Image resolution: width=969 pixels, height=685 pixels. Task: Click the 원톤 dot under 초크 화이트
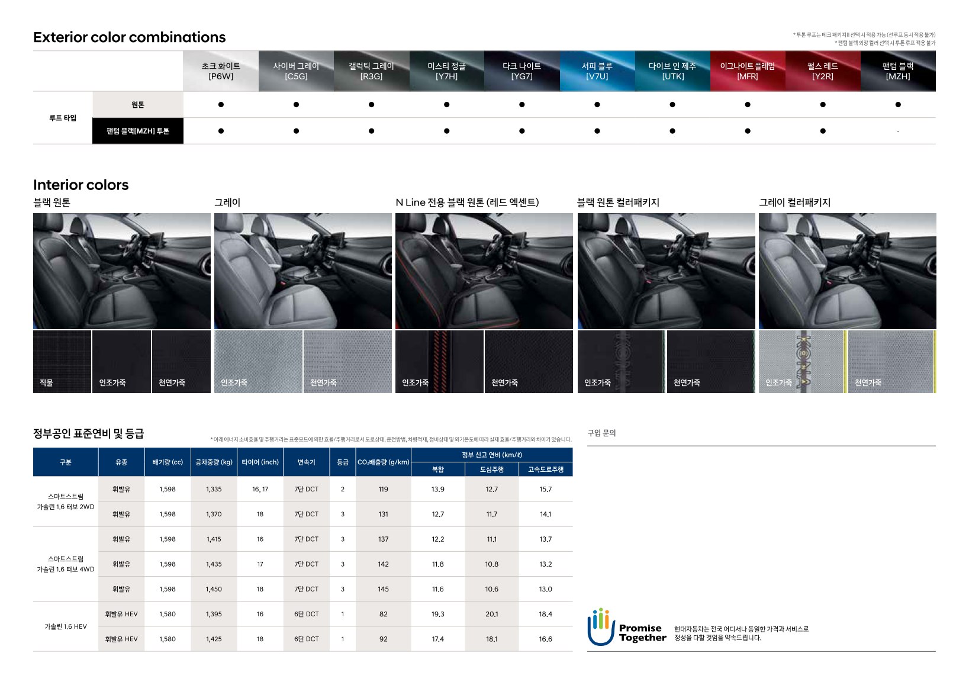[x=221, y=105]
